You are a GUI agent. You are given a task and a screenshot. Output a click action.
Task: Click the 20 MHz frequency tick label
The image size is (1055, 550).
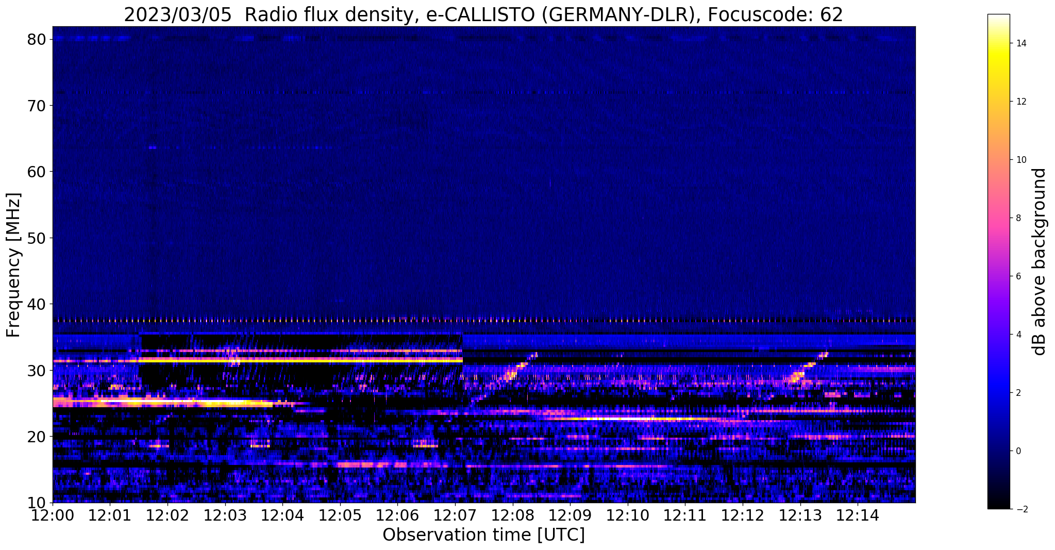[37, 437]
